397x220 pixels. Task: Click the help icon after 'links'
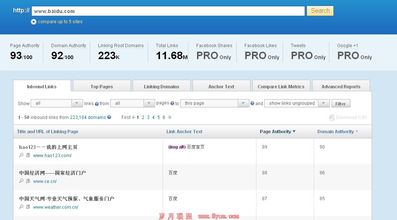pyautogui.click(x=97, y=104)
